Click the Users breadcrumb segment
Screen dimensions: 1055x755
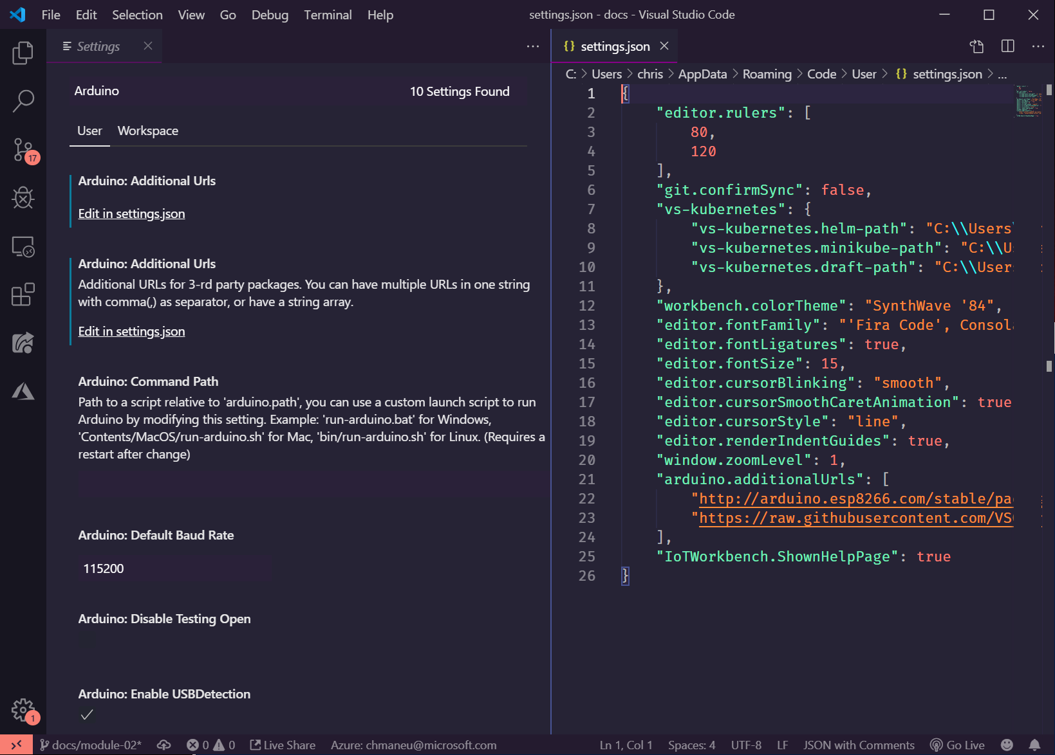[606, 74]
